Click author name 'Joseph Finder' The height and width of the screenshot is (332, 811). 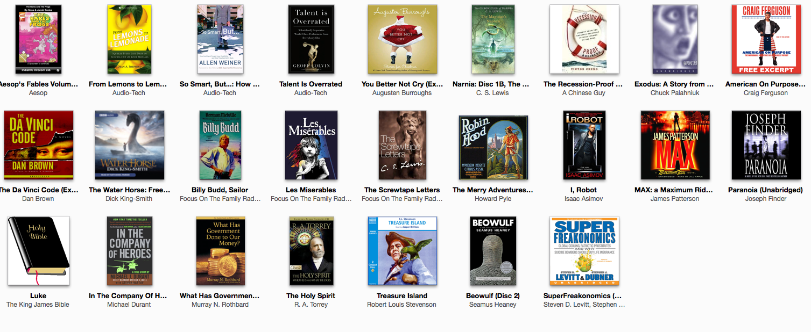766,199
